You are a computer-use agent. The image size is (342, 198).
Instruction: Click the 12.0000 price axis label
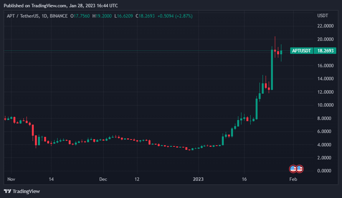click(325, 92)
